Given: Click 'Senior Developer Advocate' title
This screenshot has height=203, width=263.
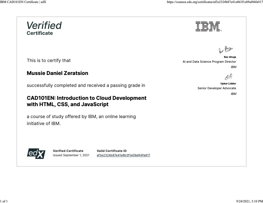Looking at the screenshot, I should click(217, 88).
